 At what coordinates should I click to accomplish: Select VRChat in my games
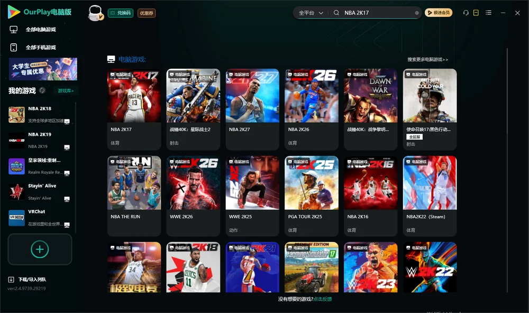[40, 218]
